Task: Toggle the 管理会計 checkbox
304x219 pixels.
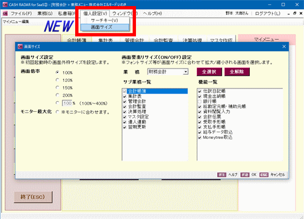Action: point(124,101)
